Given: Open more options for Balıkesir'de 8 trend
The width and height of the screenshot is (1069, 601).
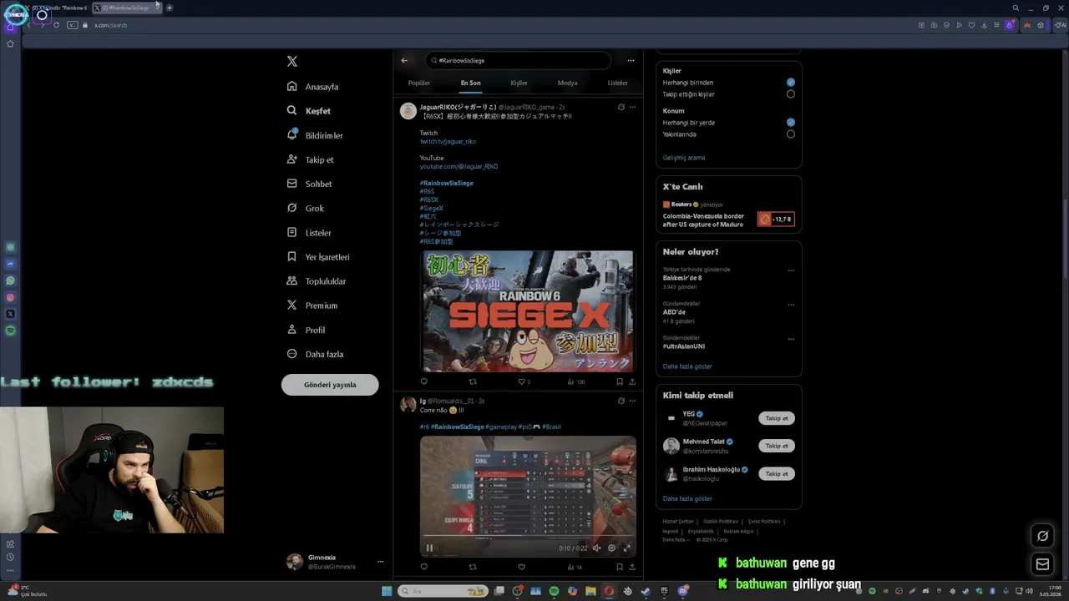Looking at the screenshot, I should tap(791, 270).
